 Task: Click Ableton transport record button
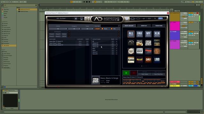(x=89, y=2)
